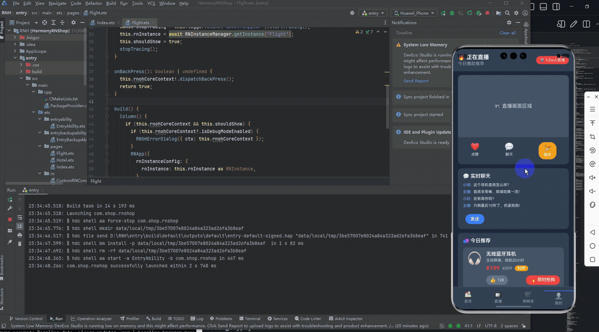Click the Flight breadcrumb below the editor
This screenshot has height=332, width=599.
(96, 181)
